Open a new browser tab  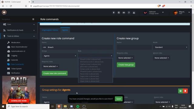33,2
